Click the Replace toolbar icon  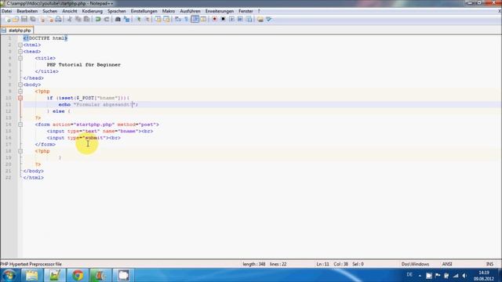click(126, 19)
